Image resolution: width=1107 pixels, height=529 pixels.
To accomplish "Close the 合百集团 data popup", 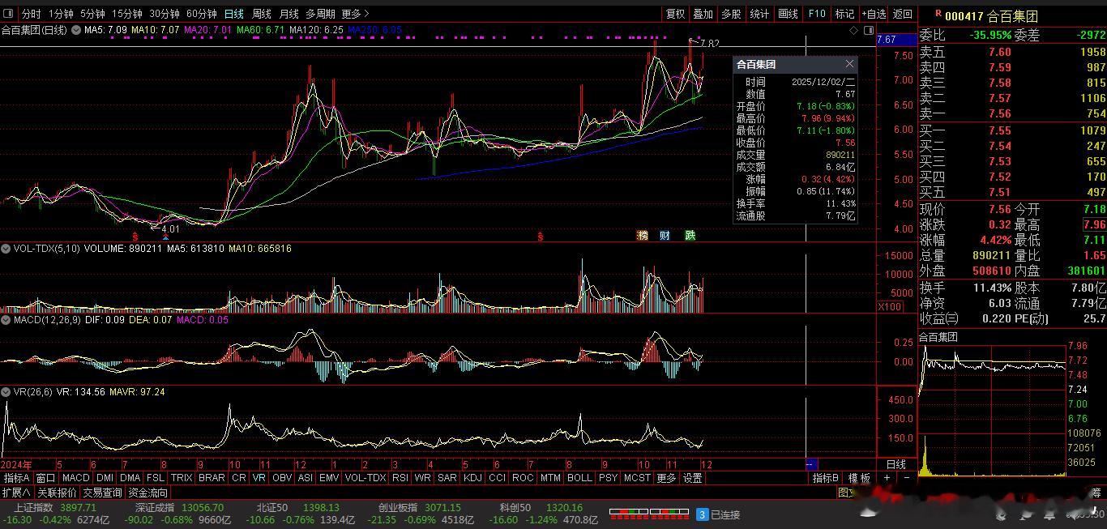I will coord(849,64).
